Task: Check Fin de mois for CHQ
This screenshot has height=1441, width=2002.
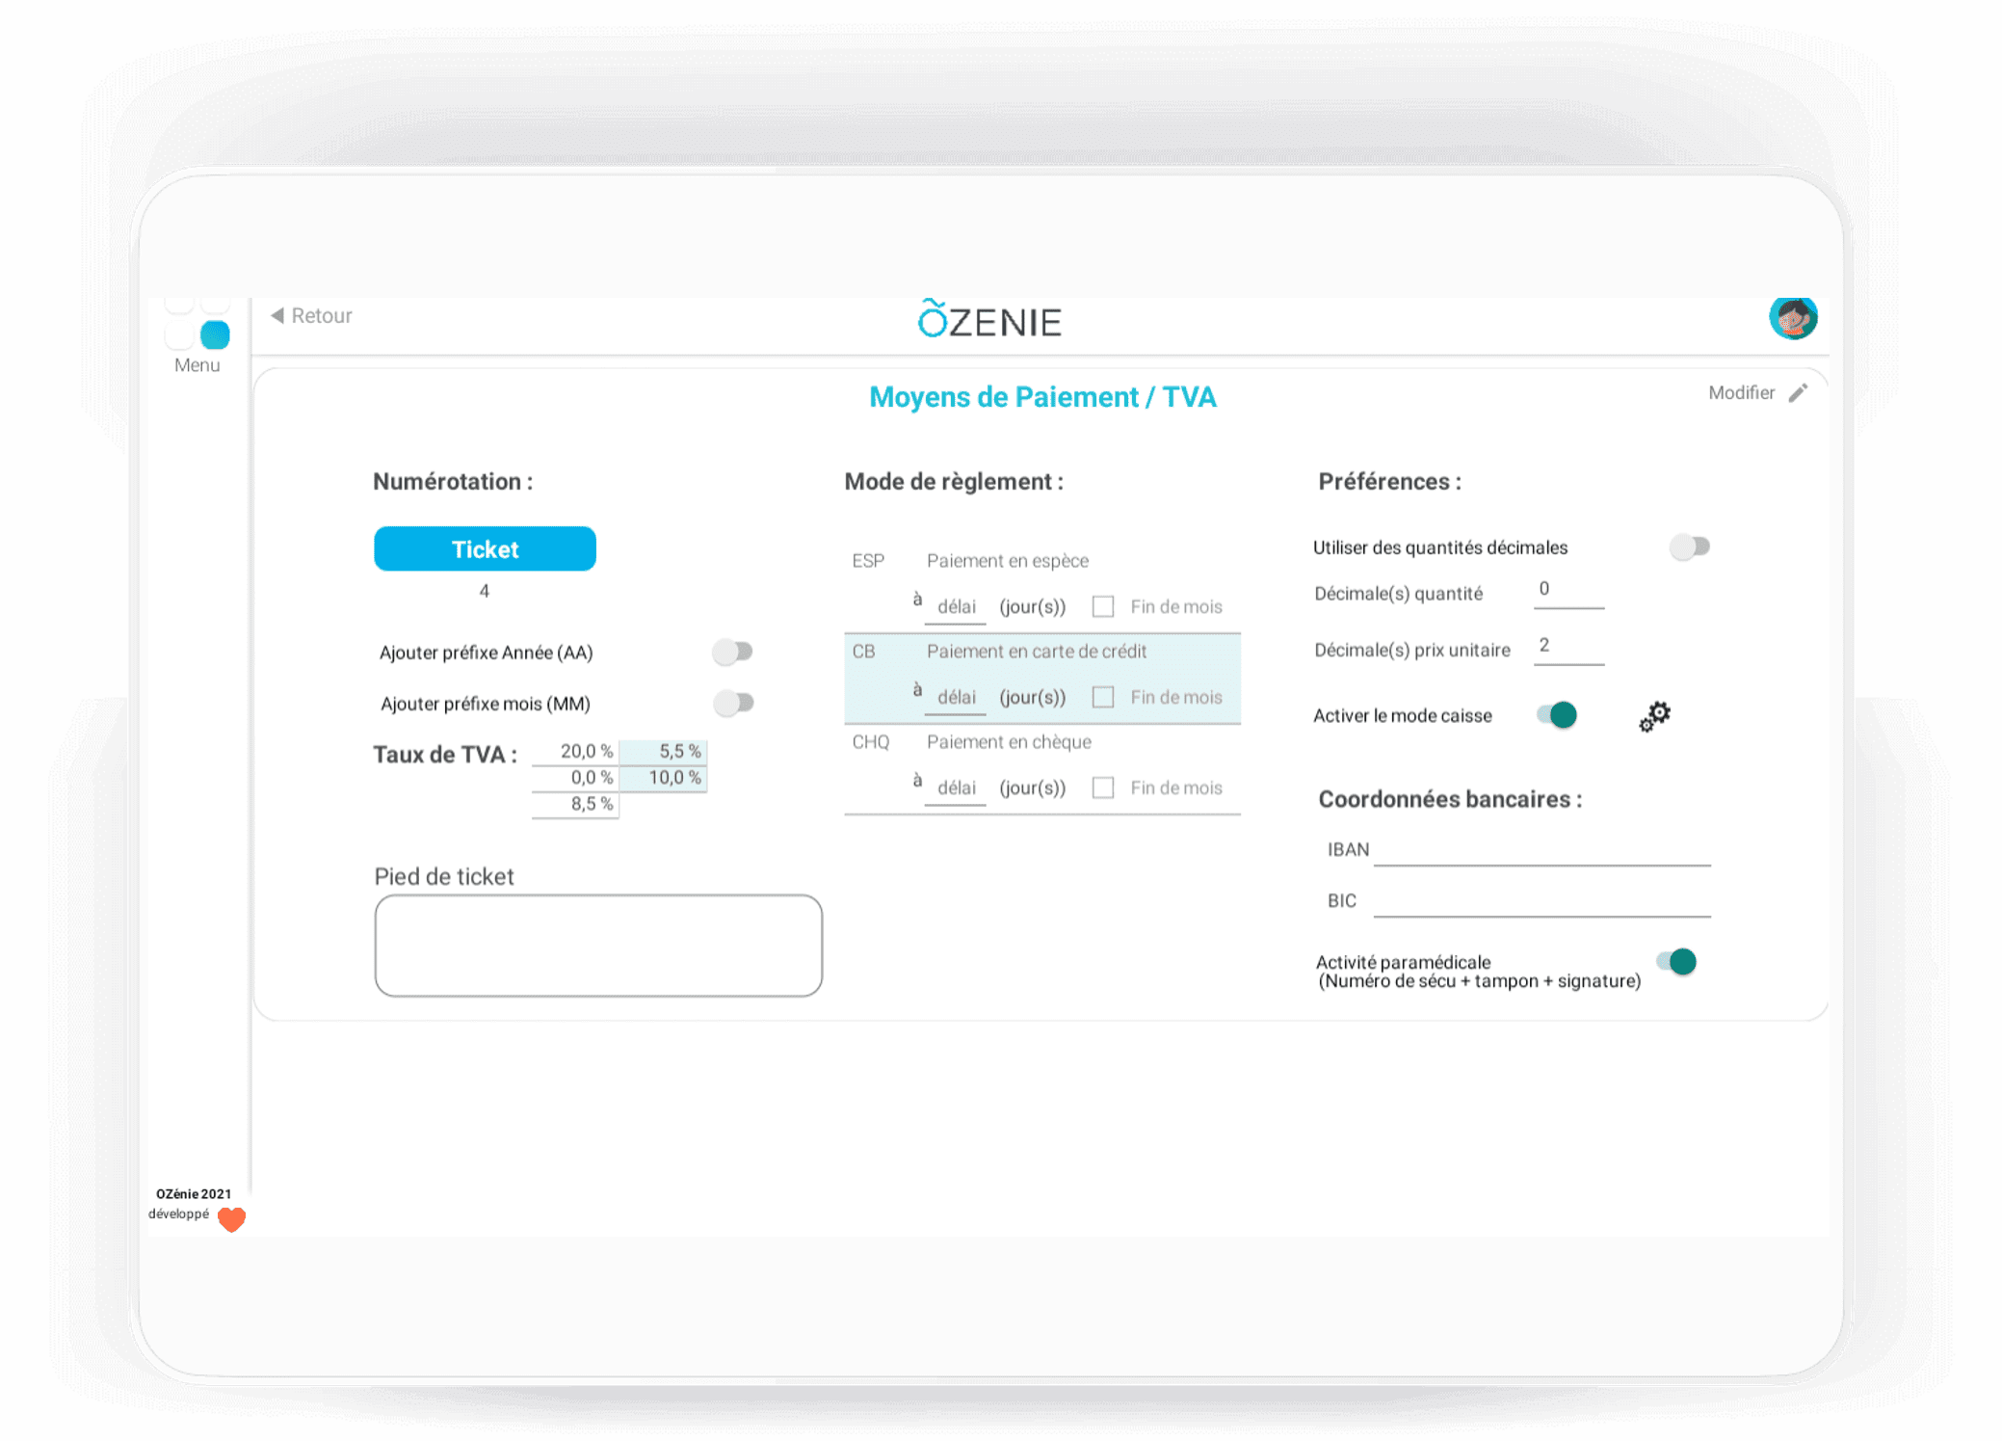Action: pyautogui.click(x=1103, y=787)
